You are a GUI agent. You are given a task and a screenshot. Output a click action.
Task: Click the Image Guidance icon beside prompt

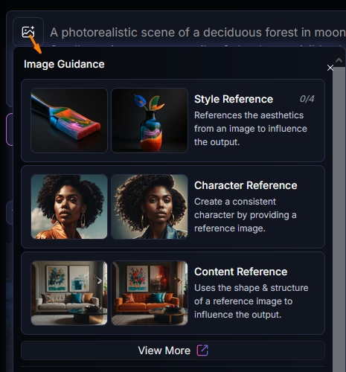pyautogui.click(x=28, y=32)
